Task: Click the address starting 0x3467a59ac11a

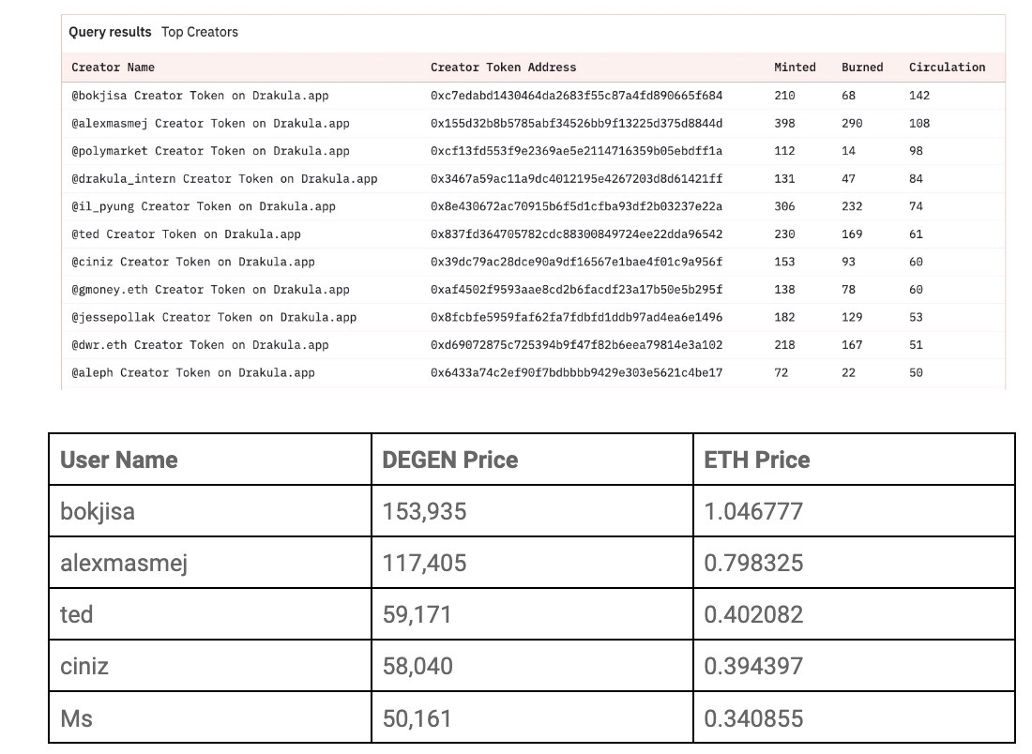Action: pos(577,178)
